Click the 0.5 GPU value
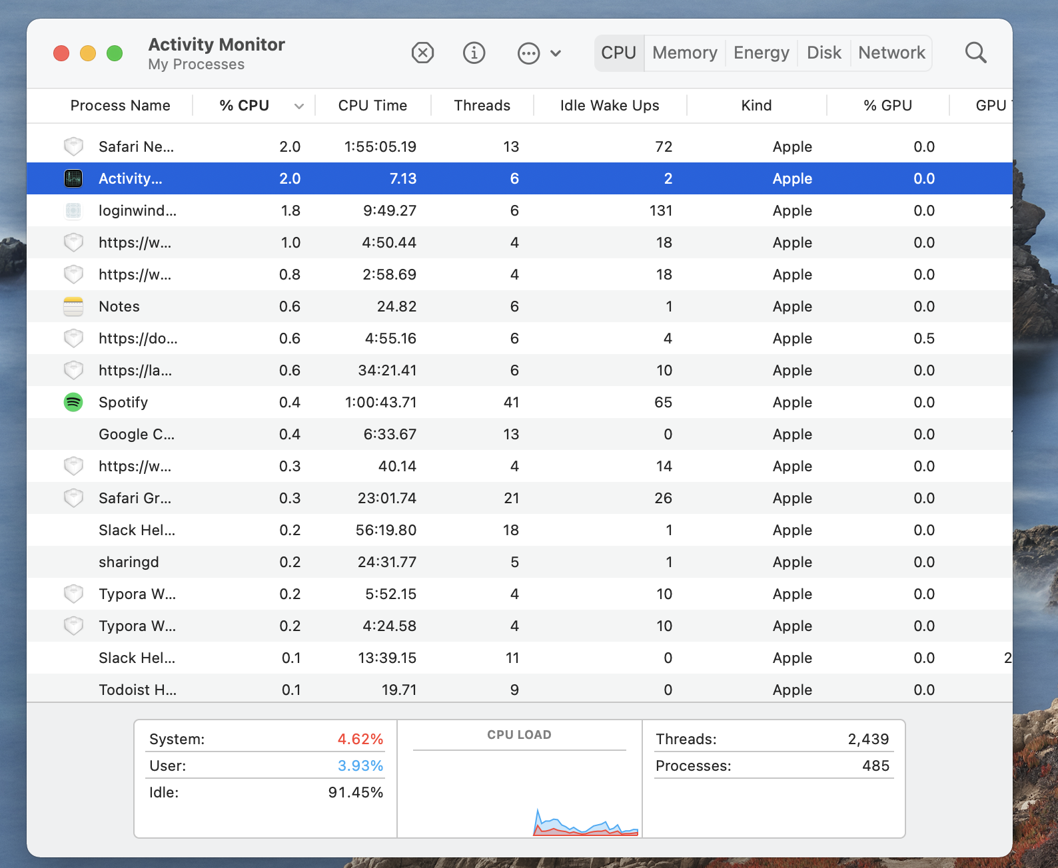The image size is (1058, 868). coord(924,338)
